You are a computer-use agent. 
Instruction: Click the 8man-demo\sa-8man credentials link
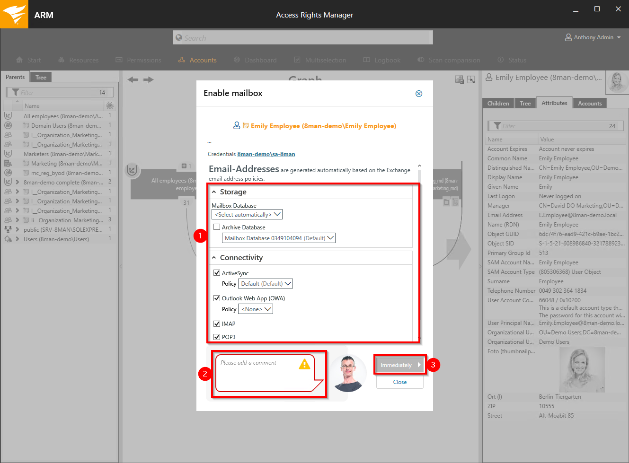pos(266,154)
